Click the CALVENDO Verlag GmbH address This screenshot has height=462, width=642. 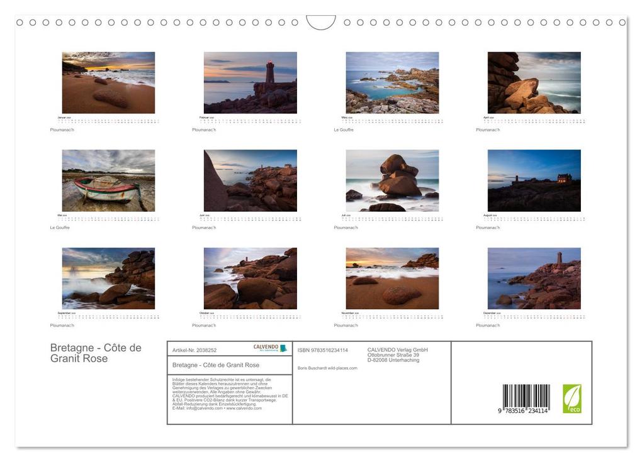[398, 355]
